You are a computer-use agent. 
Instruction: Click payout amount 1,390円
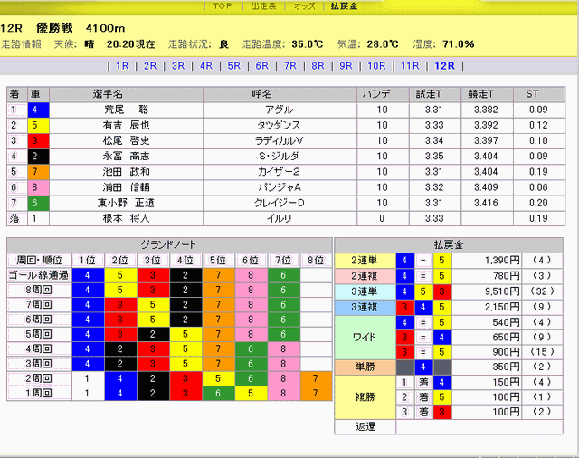[502, 261]
